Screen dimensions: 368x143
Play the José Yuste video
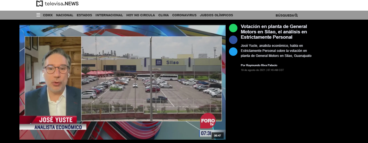pyautogui.click(x=122, y=82)
